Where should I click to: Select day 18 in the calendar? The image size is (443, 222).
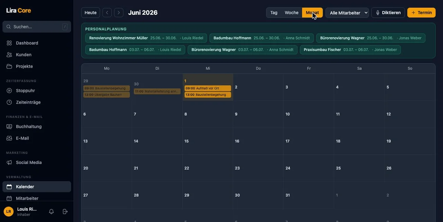coord(359,141)
